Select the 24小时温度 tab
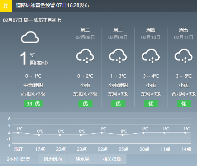Screen dimensions: 197x166 click(x=19, y=159)
